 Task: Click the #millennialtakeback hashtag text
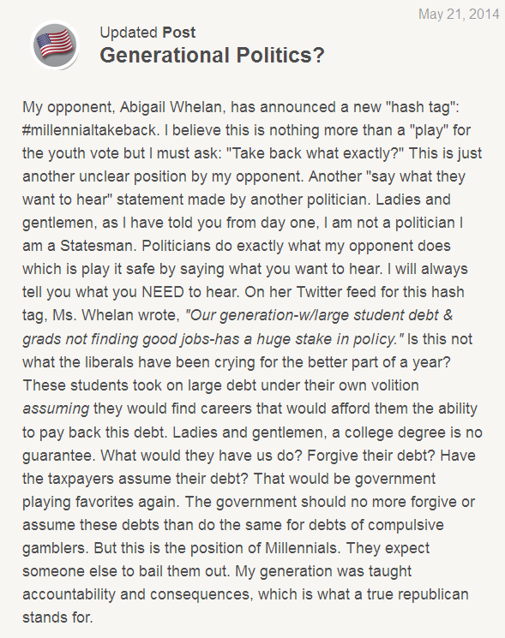click(89, 130)
